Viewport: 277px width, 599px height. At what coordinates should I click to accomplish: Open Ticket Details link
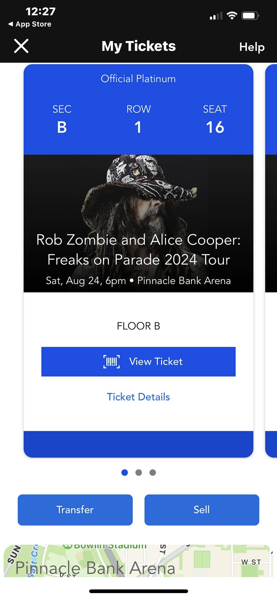click(138, 397)
